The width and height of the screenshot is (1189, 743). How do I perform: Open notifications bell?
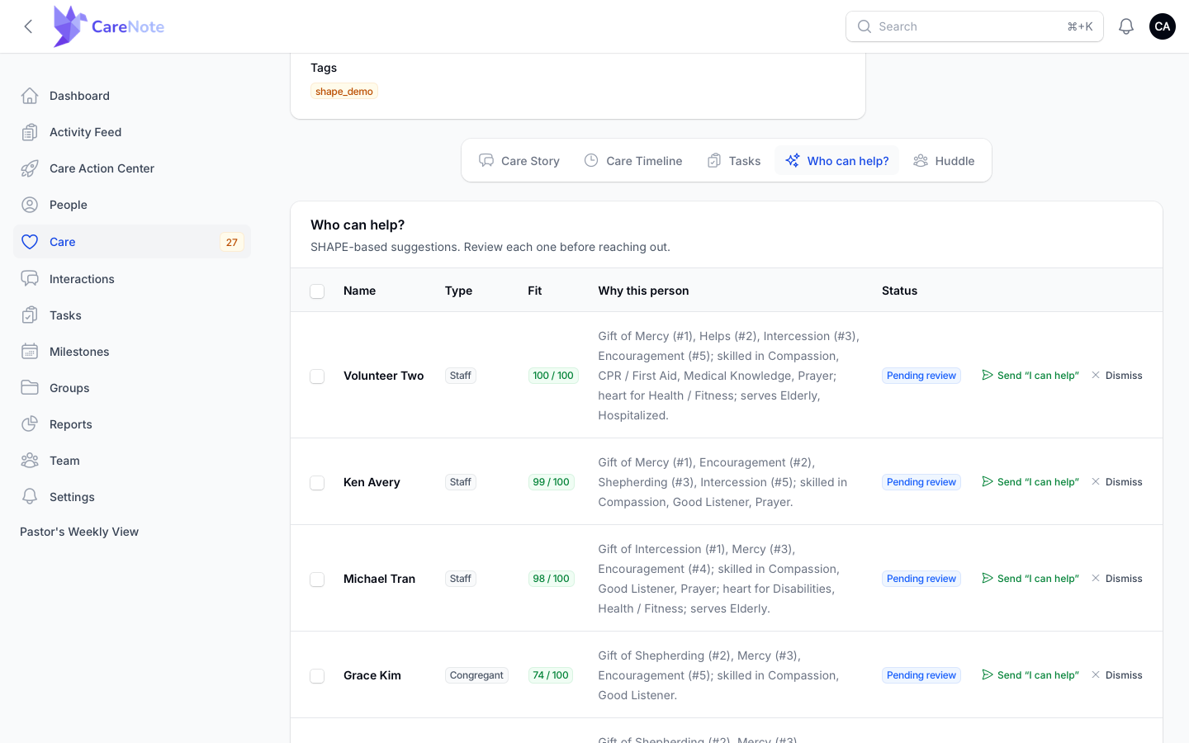1126,26
